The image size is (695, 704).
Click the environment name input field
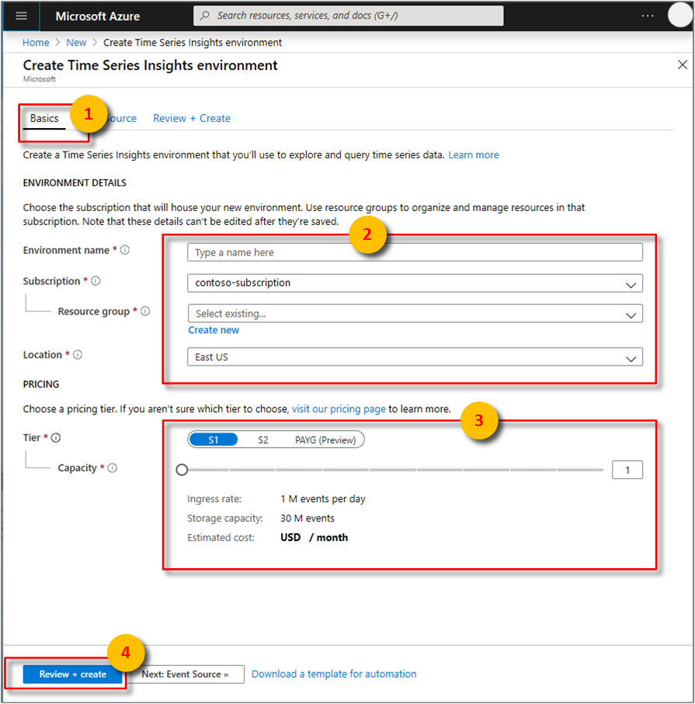click(x=415, y=251)
